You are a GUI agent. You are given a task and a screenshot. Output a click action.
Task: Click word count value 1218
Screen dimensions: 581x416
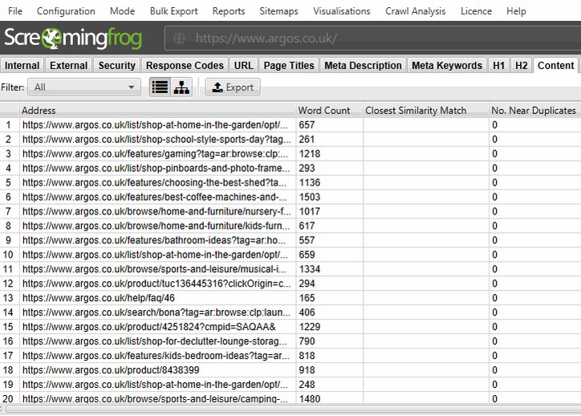pos(310,154)
